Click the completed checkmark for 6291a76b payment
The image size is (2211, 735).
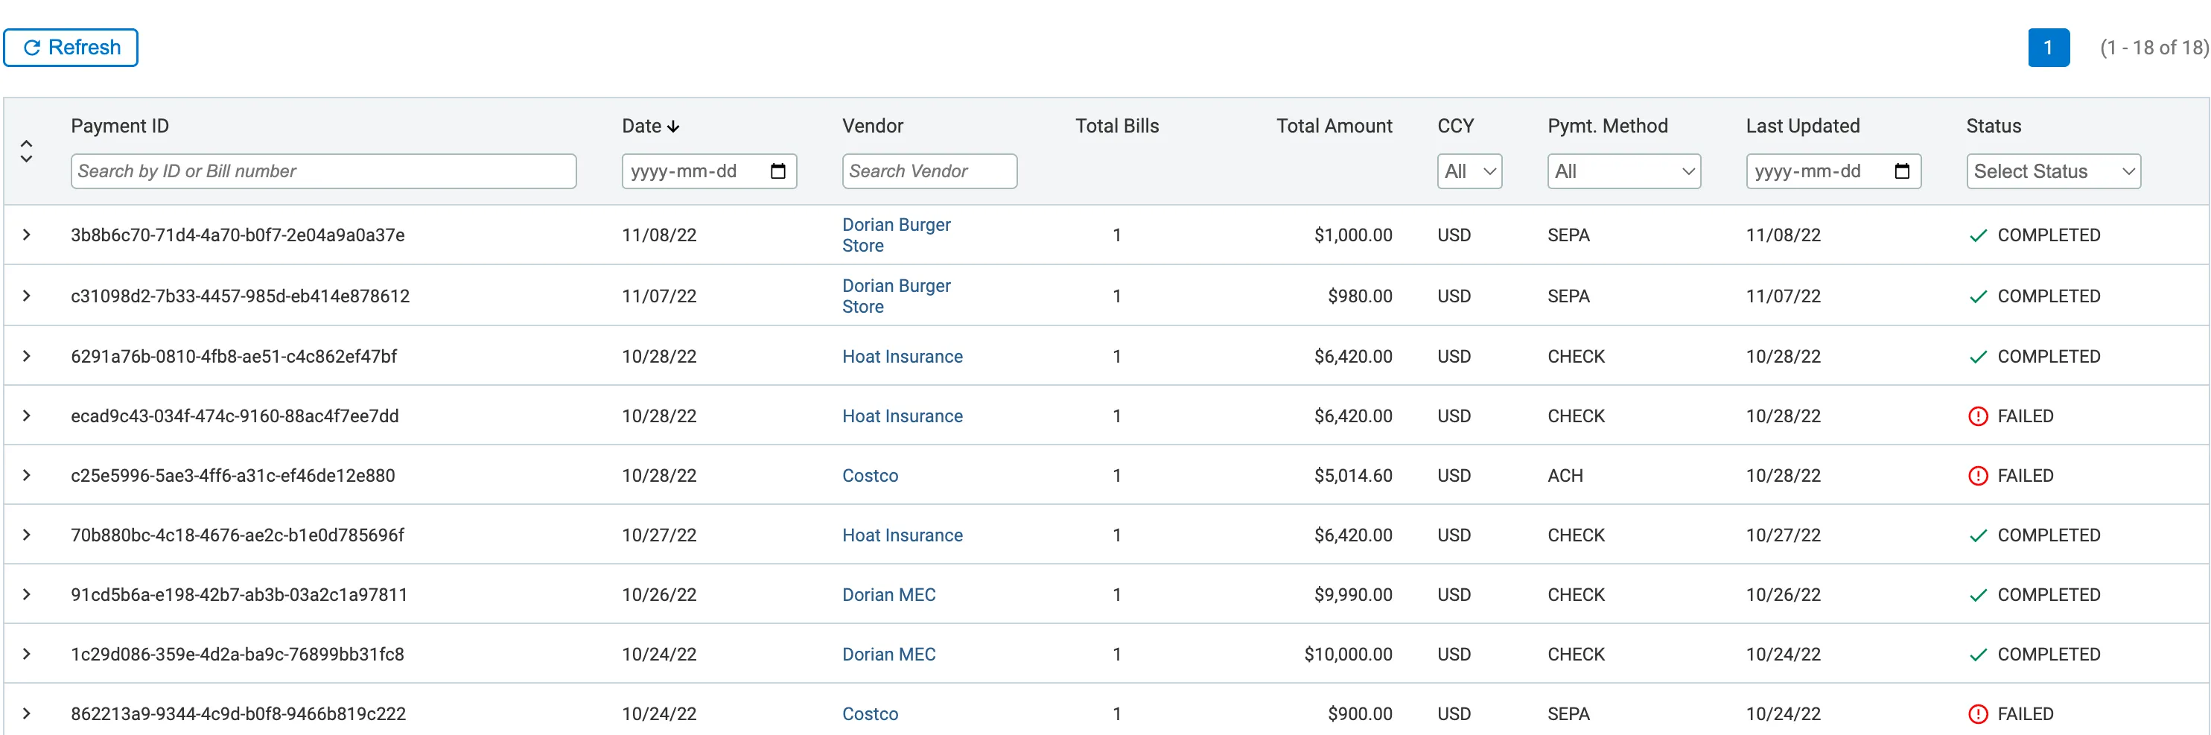coord(1978,357)
